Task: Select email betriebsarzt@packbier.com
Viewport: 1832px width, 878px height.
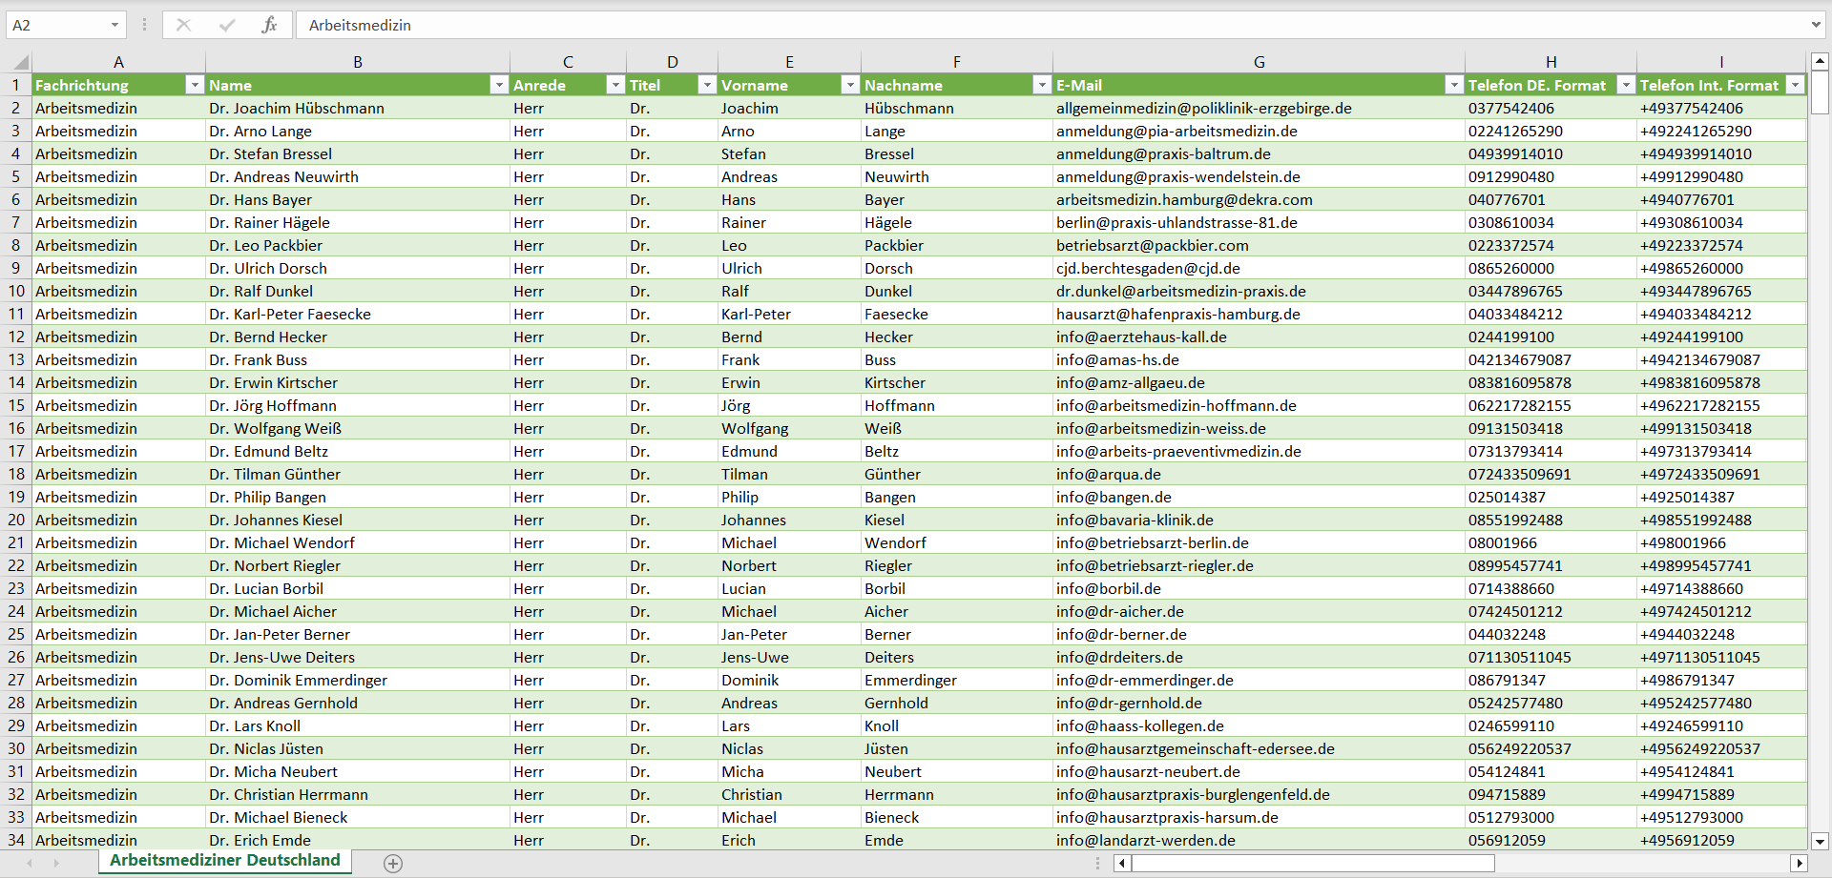Action: [1259, 245]
